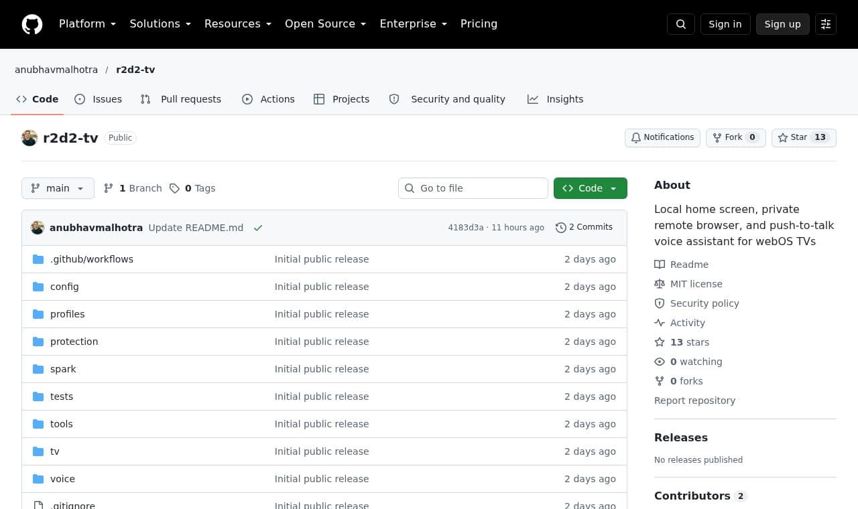The image size is (858, 509).
Task: Expand the Platform menu
Action: pyautogui.click(x=87, y=24)
